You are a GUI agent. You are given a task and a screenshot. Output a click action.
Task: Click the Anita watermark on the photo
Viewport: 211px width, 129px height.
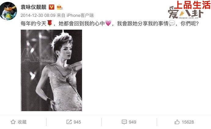pos(38,56)
